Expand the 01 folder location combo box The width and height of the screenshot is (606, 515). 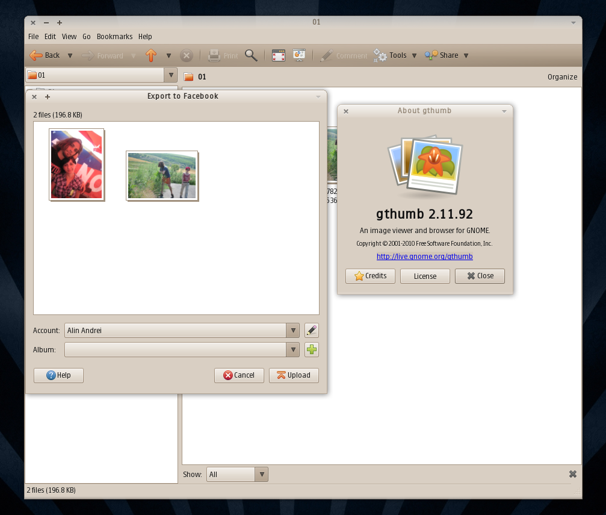click(101, 75)
